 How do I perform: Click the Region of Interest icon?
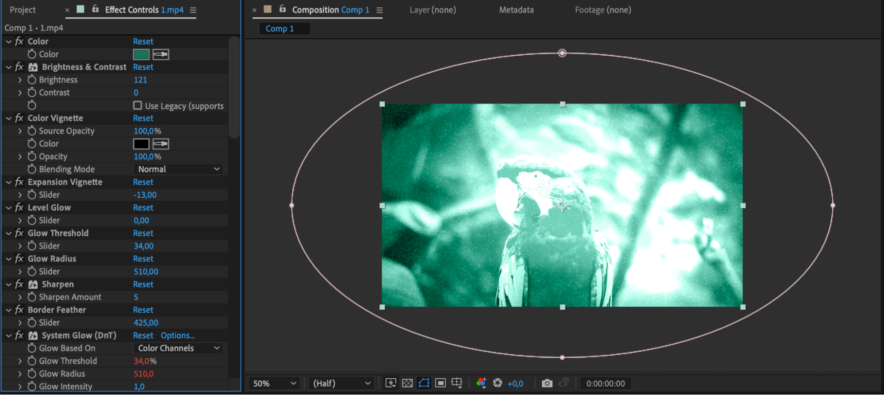click(x=440, y=383)
